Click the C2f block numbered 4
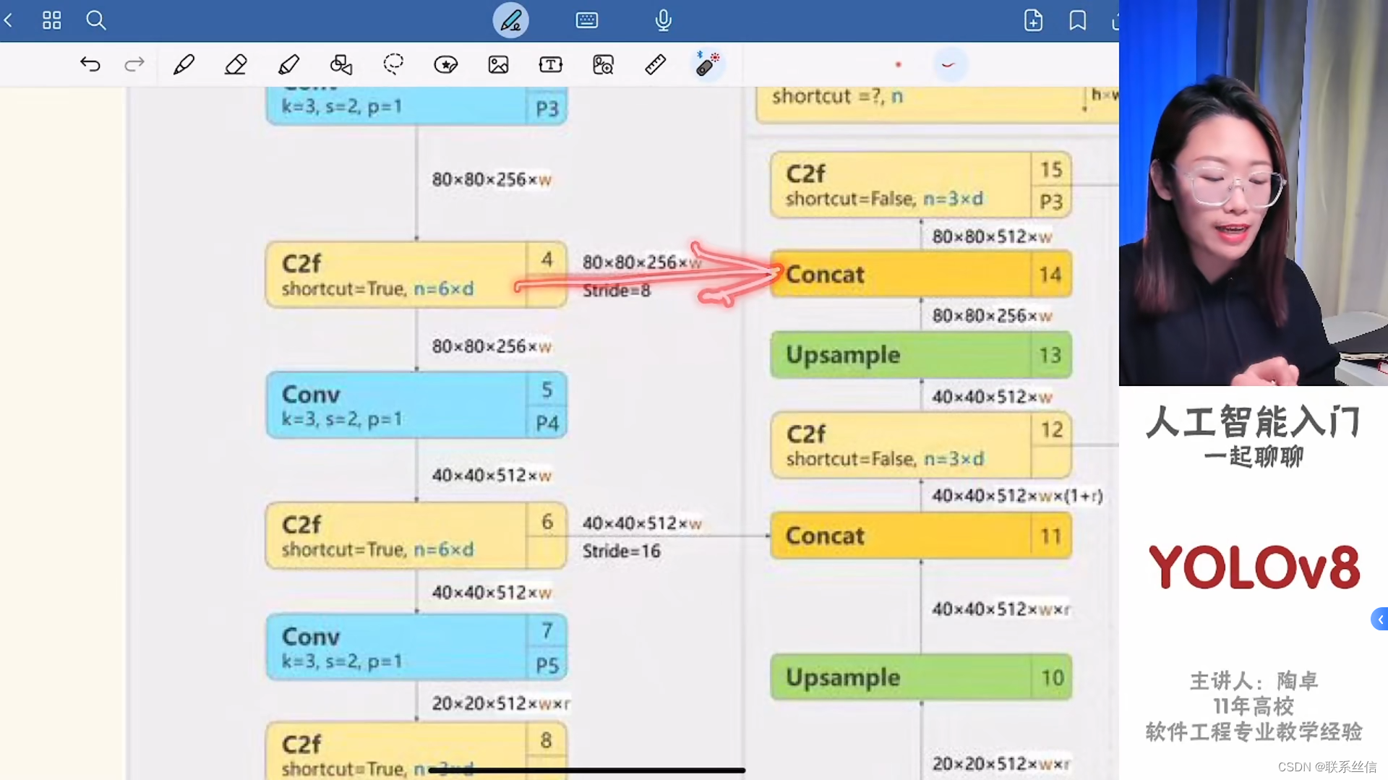 pos(416,275)
